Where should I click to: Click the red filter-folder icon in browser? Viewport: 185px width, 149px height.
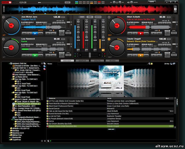click(45, 69)
